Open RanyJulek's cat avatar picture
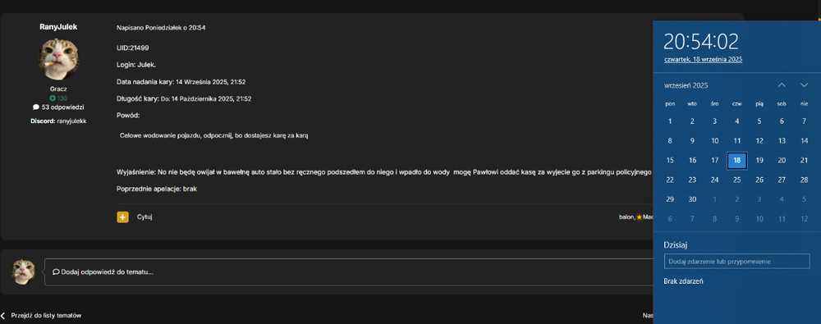This screenshot has height=324, width=821. tap(58, 59)
